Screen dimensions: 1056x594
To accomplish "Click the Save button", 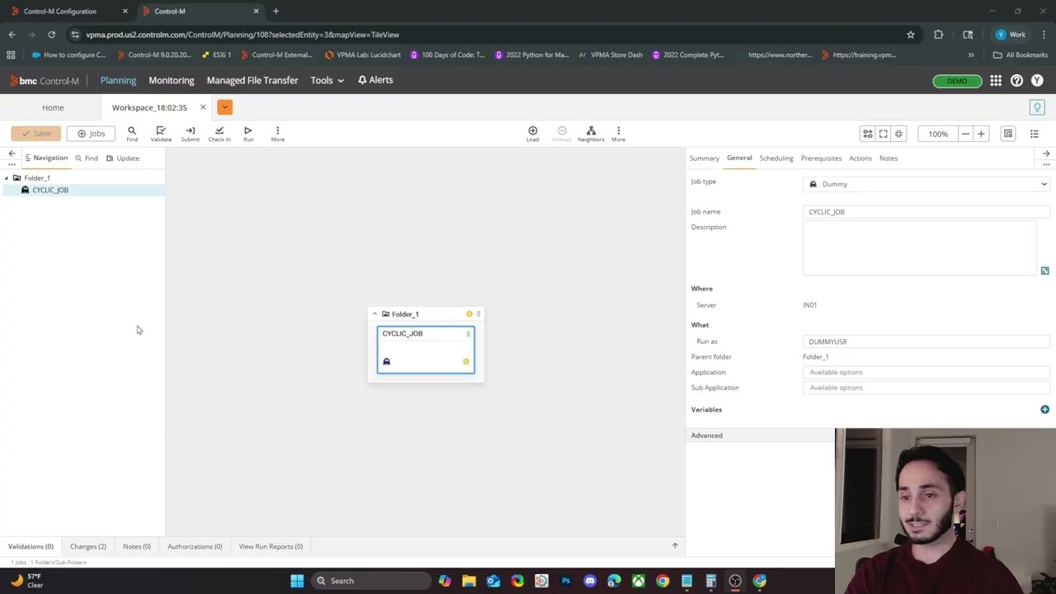I will point(36,134).
